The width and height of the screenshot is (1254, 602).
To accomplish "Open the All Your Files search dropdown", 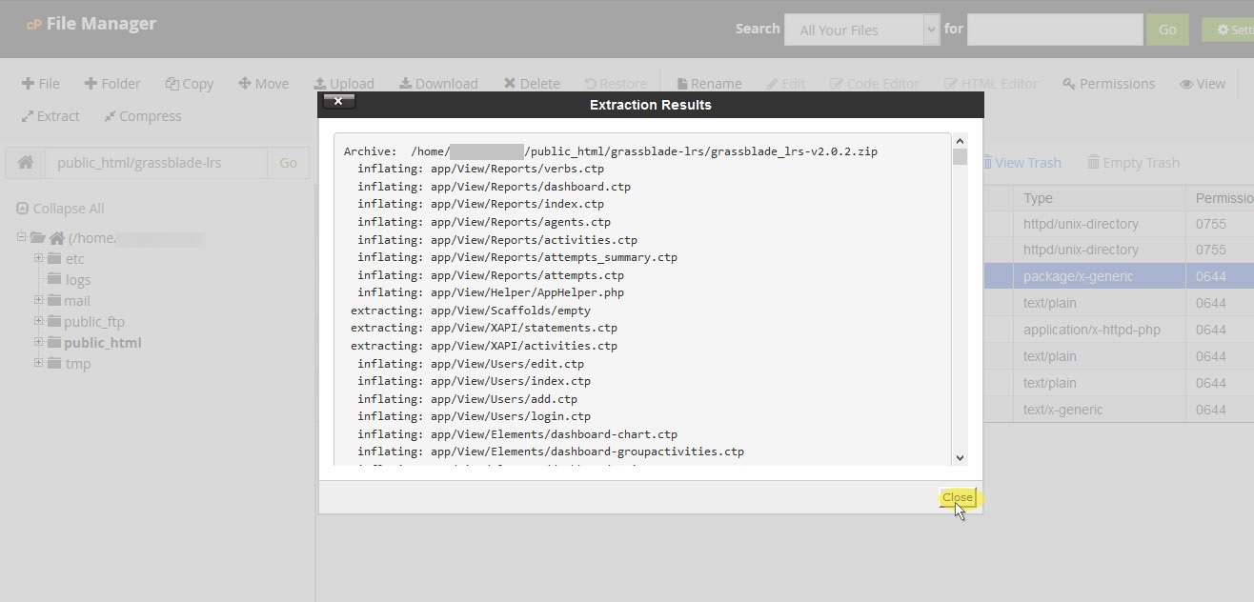I will (861, 30).
